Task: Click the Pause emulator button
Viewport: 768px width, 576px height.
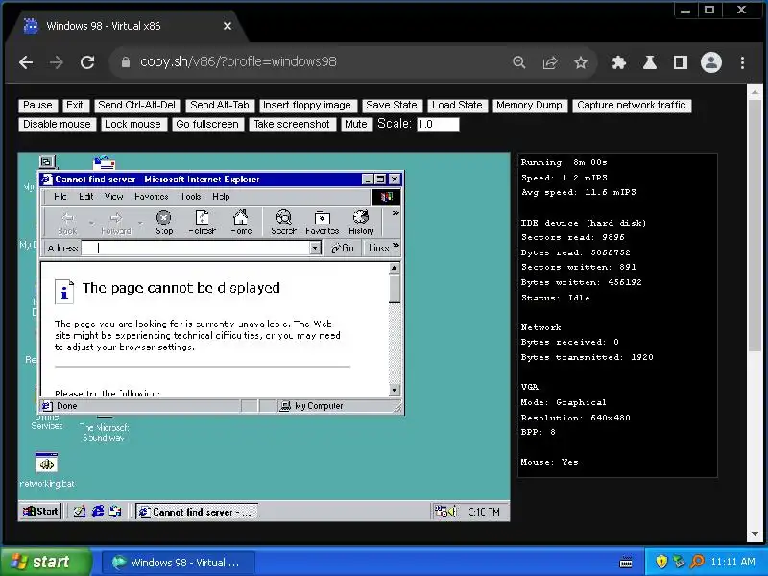Action: [37, 106]
